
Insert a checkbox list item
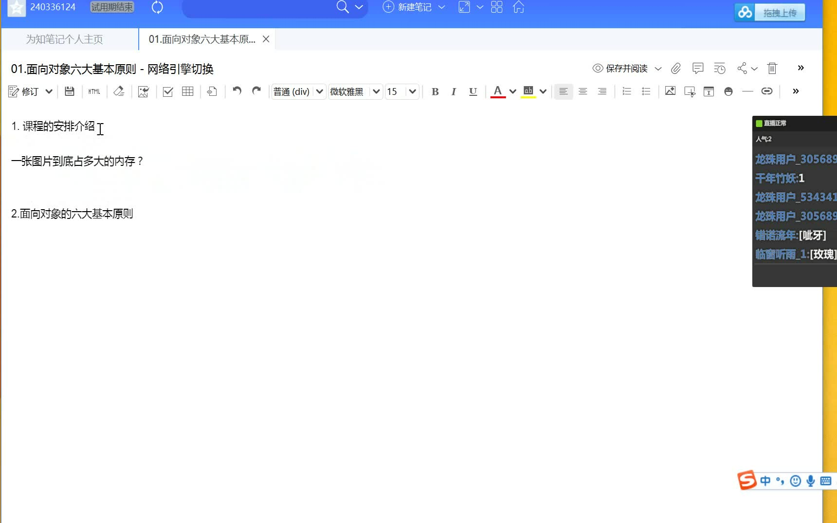pyautogui.click(x=168, y=91)
